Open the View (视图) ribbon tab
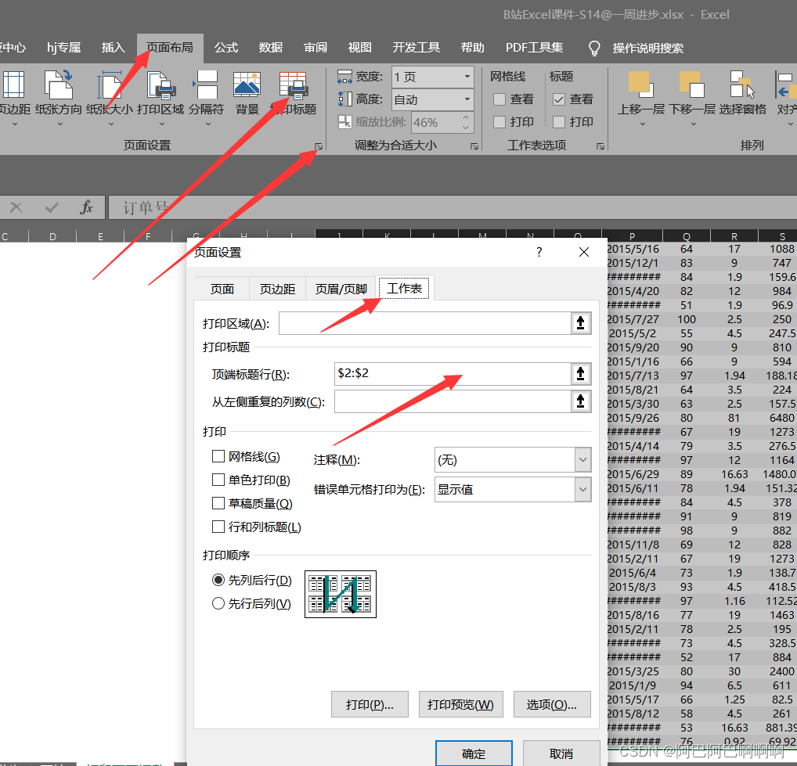The height and width of the screenshot is (766, 797). (x=359, y=48)
